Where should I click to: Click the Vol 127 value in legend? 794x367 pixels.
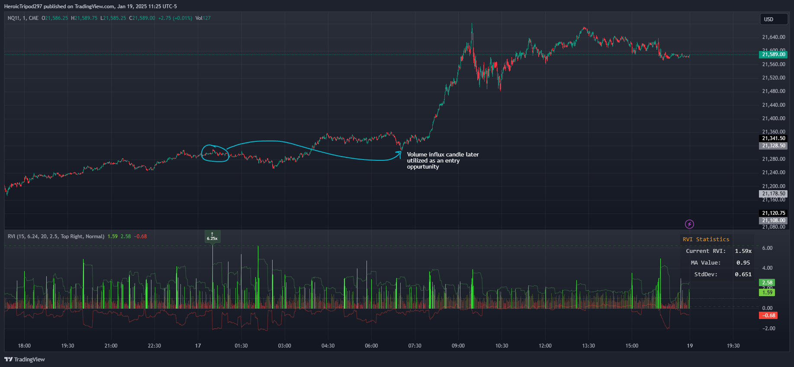pos(203,18)
